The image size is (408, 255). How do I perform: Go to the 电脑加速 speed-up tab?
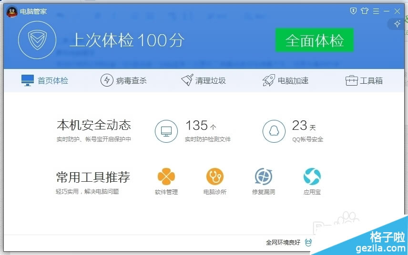pos(286,80)
